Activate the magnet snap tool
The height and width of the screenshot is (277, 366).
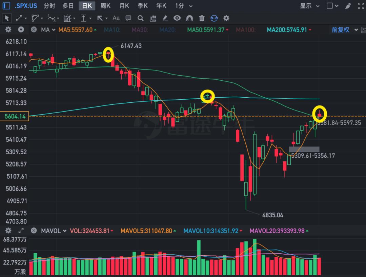(189, 18)
